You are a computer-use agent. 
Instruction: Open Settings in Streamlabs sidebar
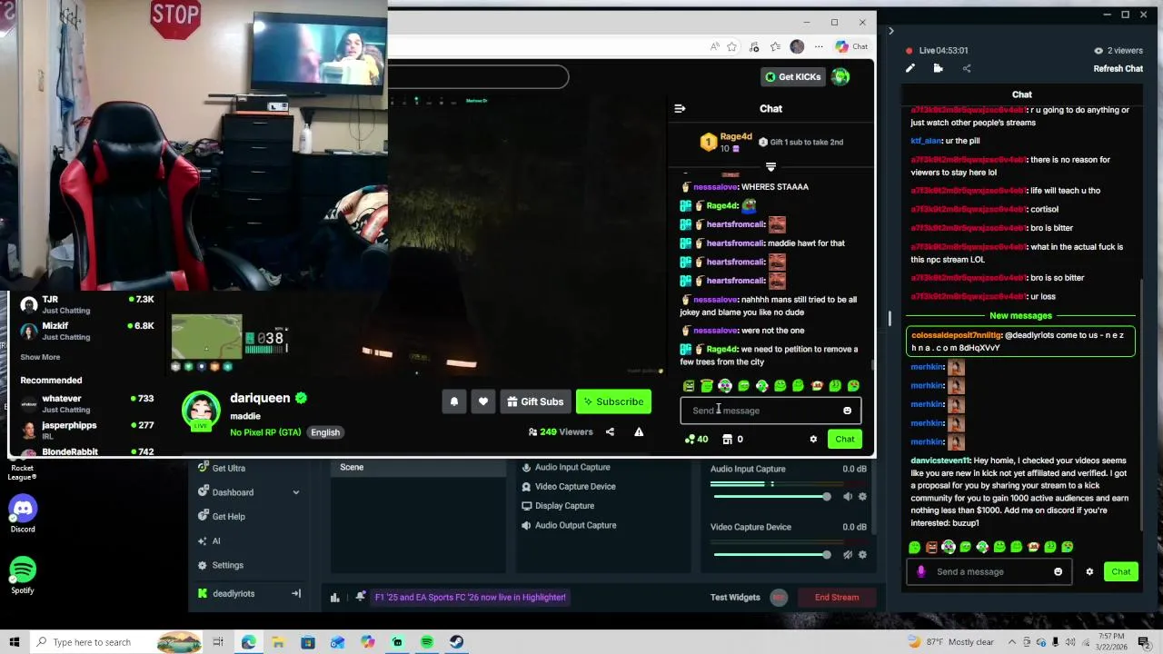[x=227, y=565]
